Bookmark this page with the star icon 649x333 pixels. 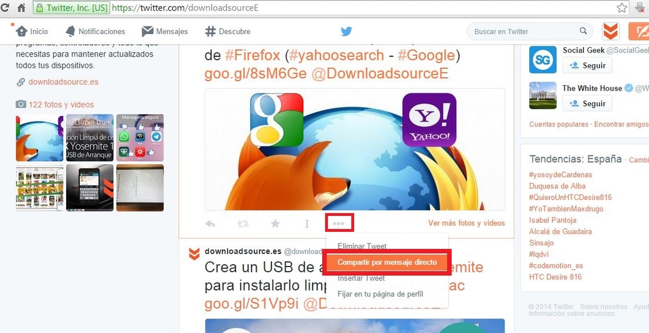(621, 8)
